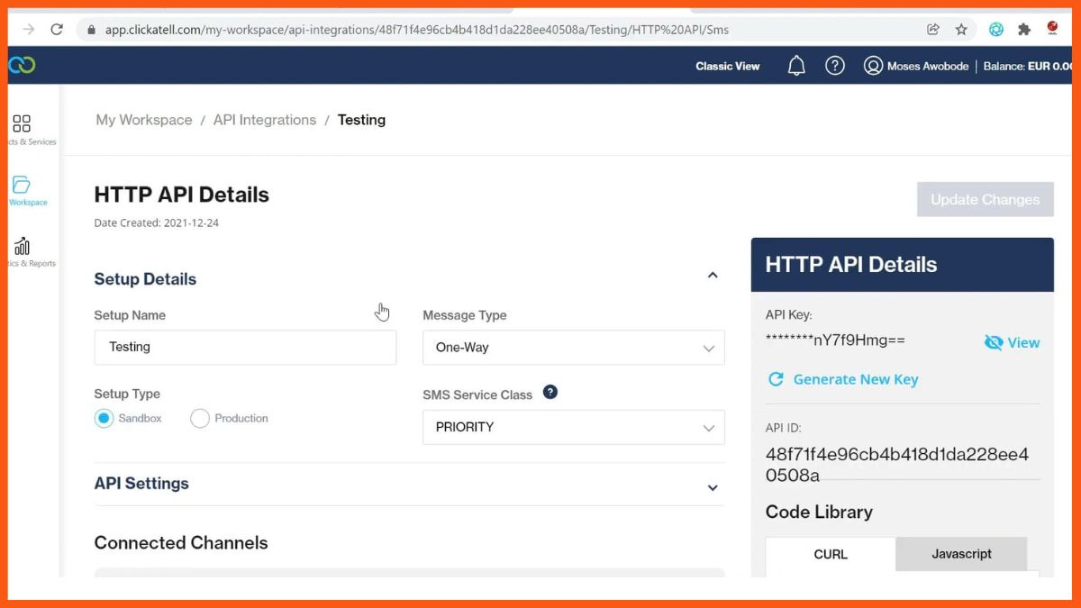Click the notification bell icon
Image resolution: width=1081 pixels, height=608 pixels.
tap(796, 66)
